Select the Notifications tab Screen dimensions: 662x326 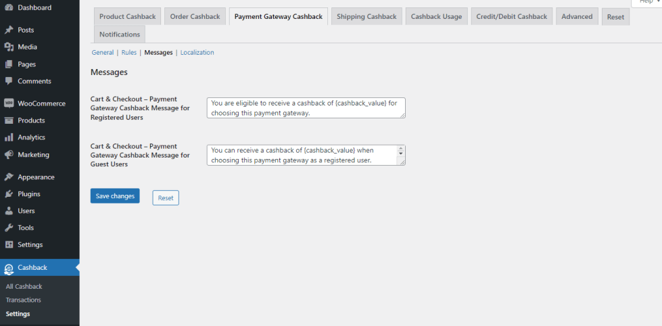click(120, 34)
